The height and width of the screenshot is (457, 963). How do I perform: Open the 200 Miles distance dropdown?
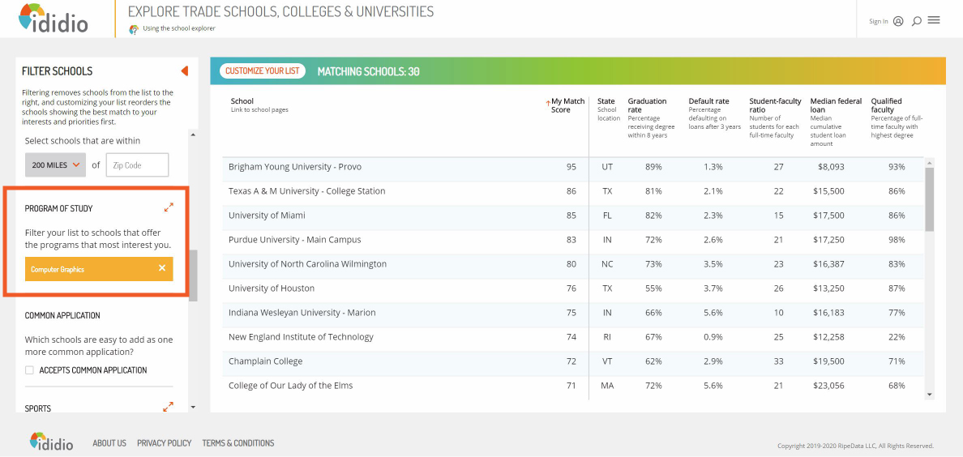pyautogui.click(x=56, y=165)
